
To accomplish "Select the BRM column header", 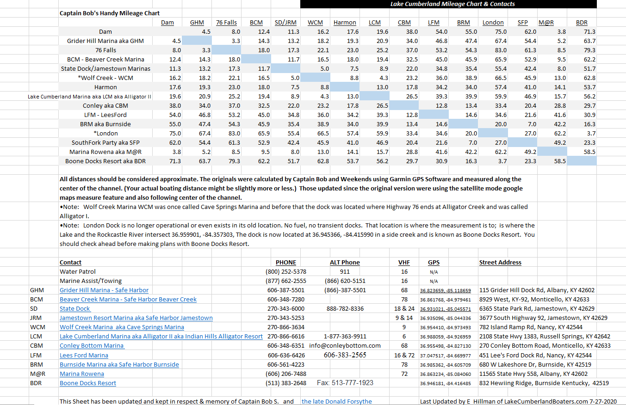I will coord(464,23).
